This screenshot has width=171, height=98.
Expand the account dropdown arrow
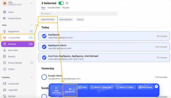click(x=32, y=3)
